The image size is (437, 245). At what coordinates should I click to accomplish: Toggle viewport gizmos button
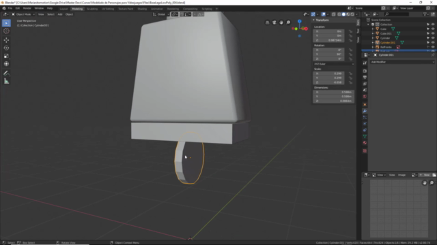click(313, 14)
